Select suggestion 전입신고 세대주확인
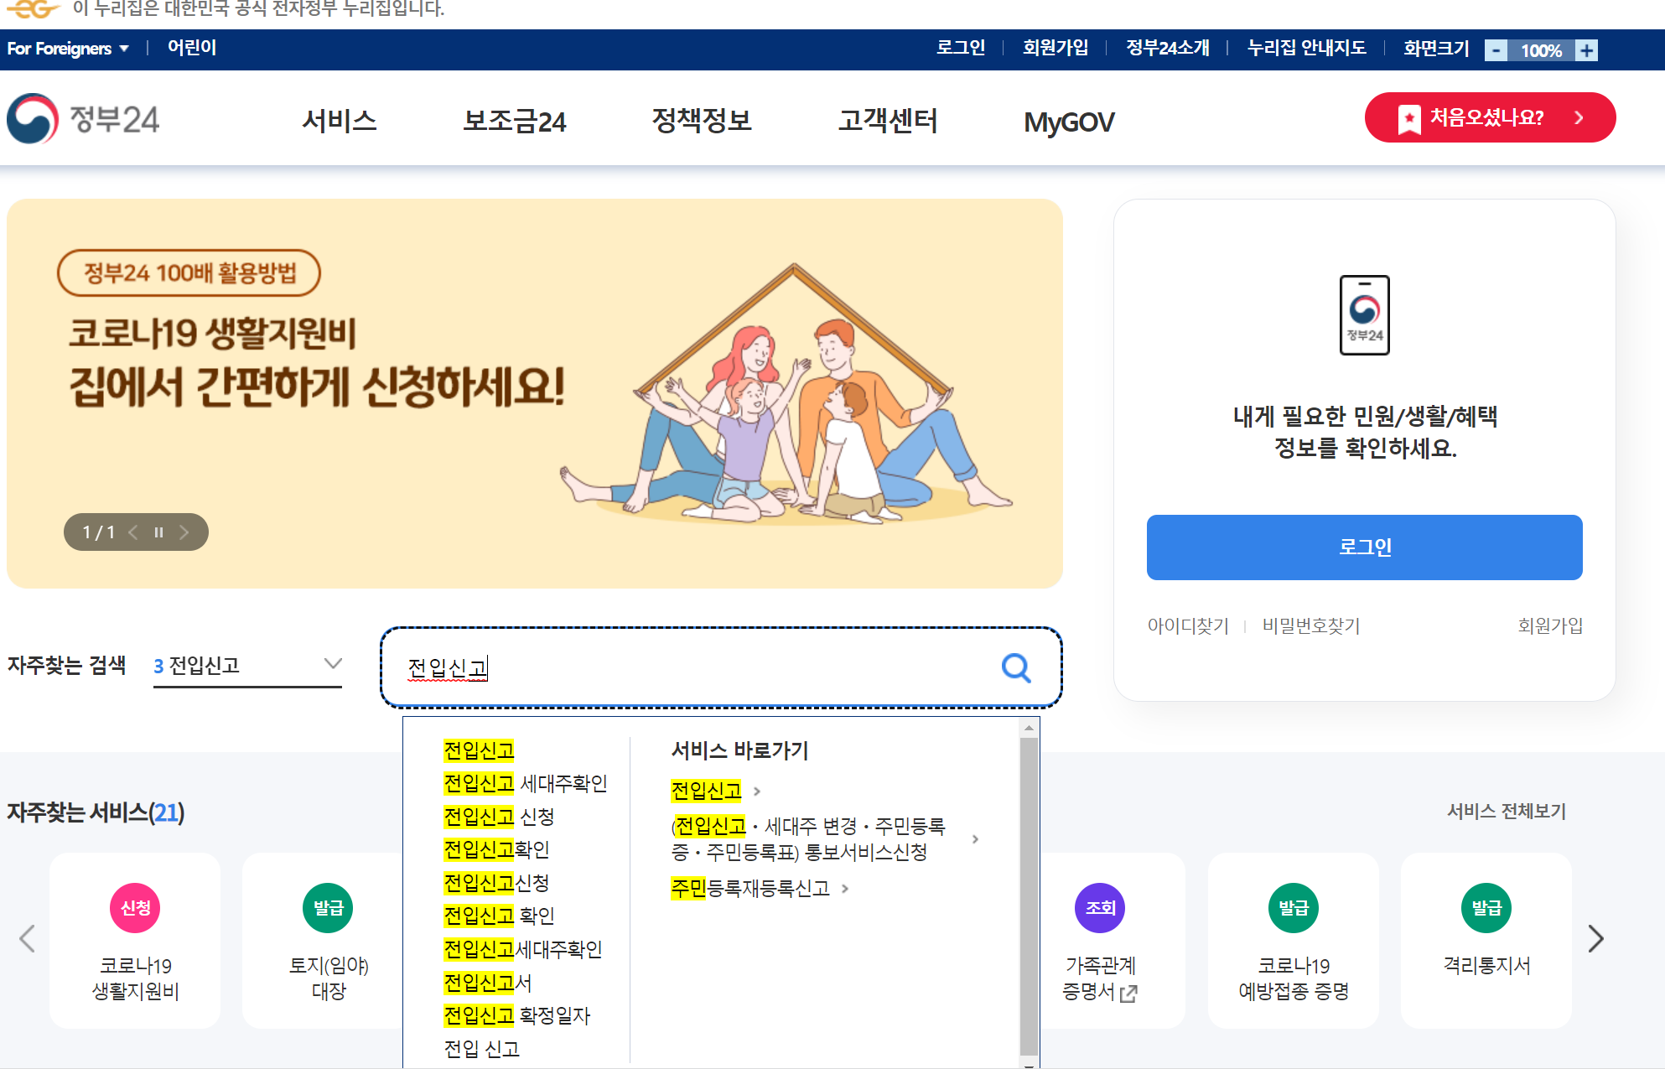The width and height of the screenshot is (1665, 1069). coord(526,783)
